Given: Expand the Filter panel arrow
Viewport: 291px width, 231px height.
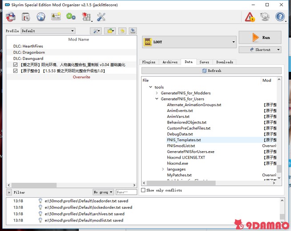Looking at the screenshot, I should pyautogui.click(x=9, y=192).
